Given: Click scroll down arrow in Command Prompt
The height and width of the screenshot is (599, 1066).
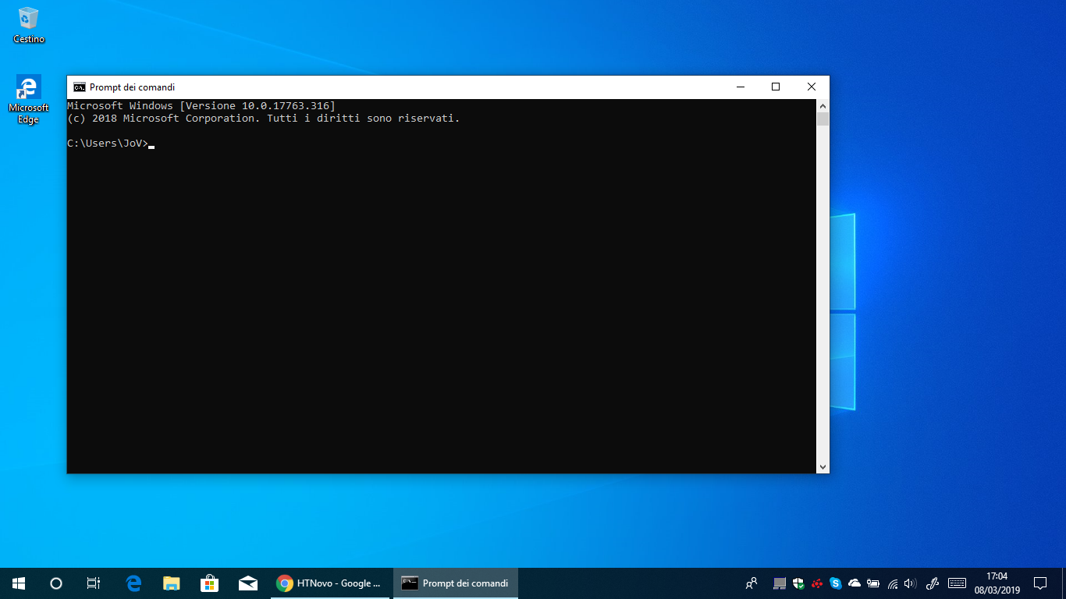Looking at the screenshot, I should (x=823, y=466).
